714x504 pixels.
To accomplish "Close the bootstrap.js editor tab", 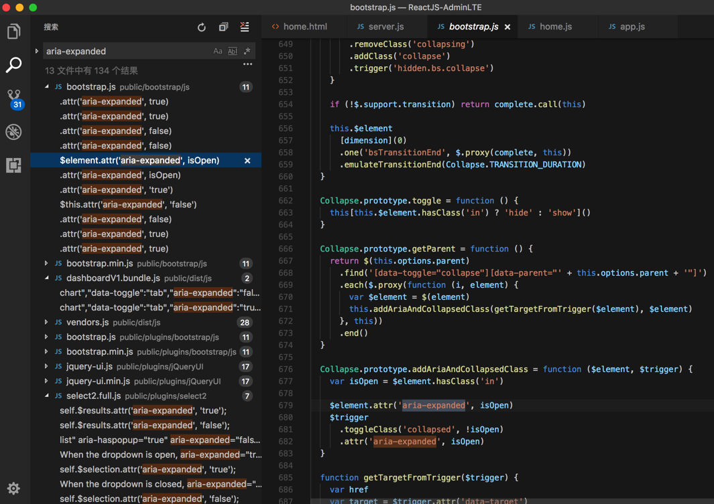I will (508, 27).
